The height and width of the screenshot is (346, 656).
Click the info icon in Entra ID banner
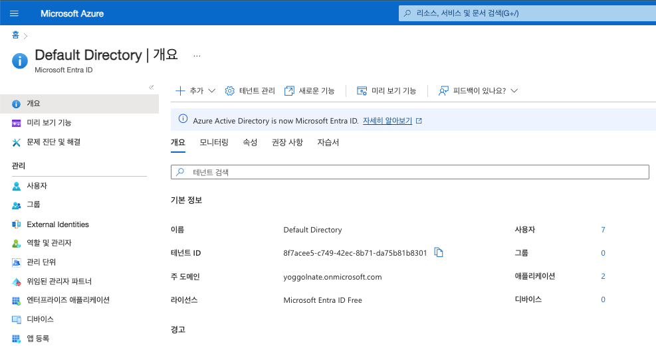tap(183, 119)
